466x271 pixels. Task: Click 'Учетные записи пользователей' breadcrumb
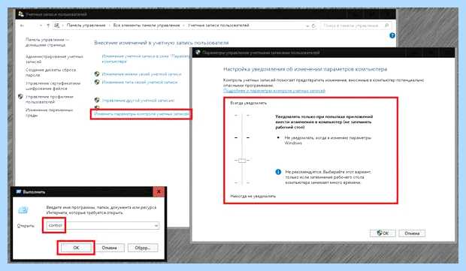[x=219, y=26]
